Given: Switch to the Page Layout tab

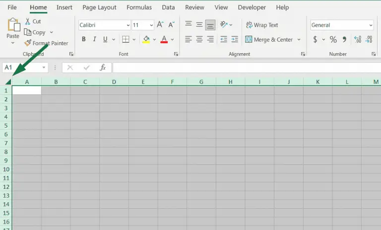Looking at the screenshot, I should (x=99, y=7).
